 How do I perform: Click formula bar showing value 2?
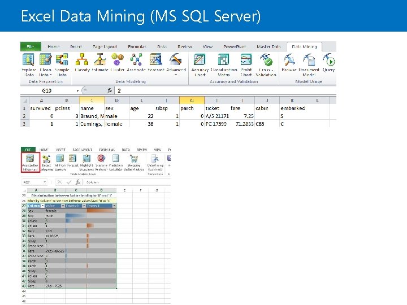coord(226,90)
